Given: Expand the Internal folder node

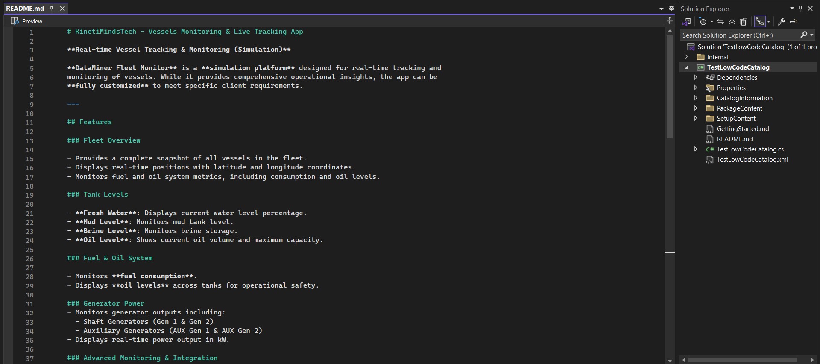Looking at the screenshot, I should coord(686,57).
